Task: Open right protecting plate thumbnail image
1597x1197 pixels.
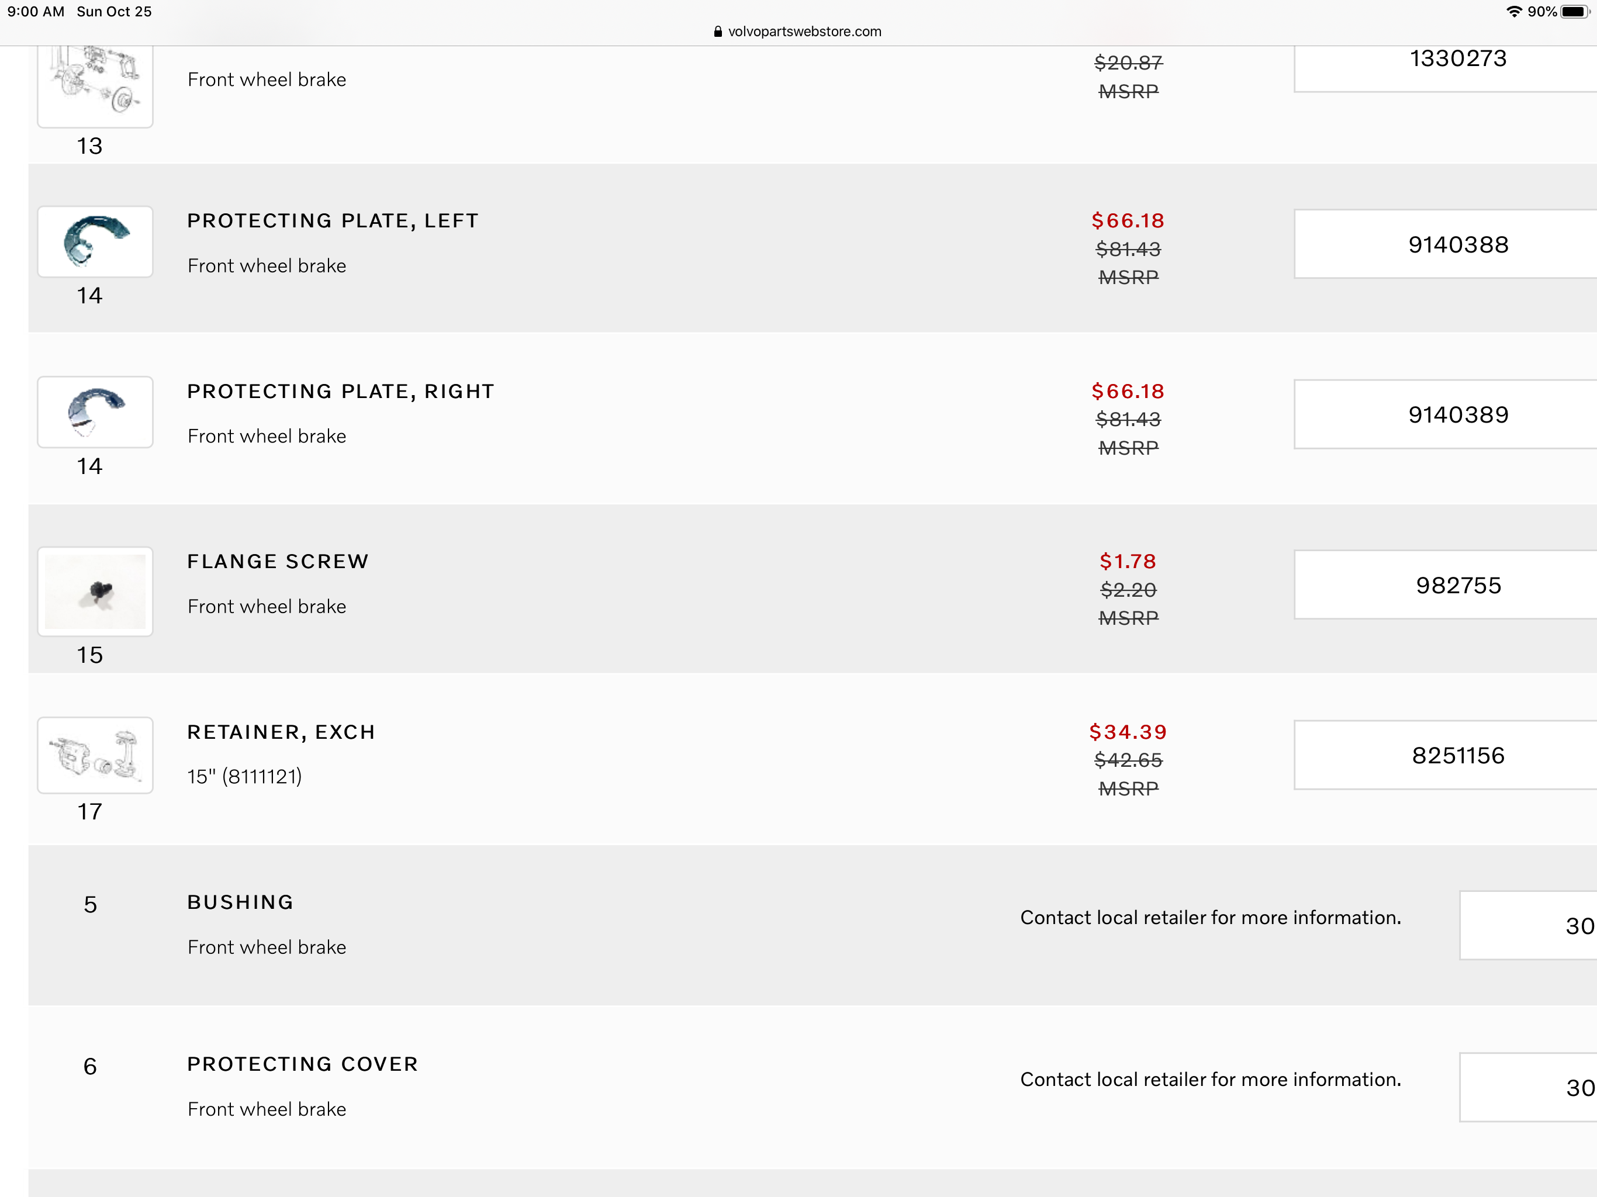Action: pos(95,412)
